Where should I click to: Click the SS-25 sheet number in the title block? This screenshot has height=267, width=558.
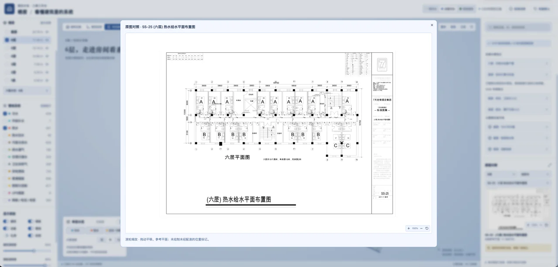(384, 193)
